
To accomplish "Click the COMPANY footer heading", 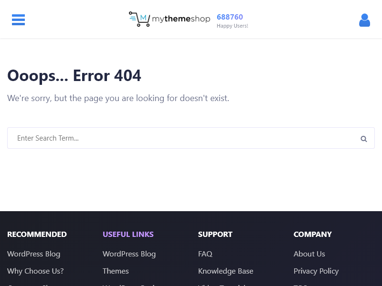I will 313,234.
